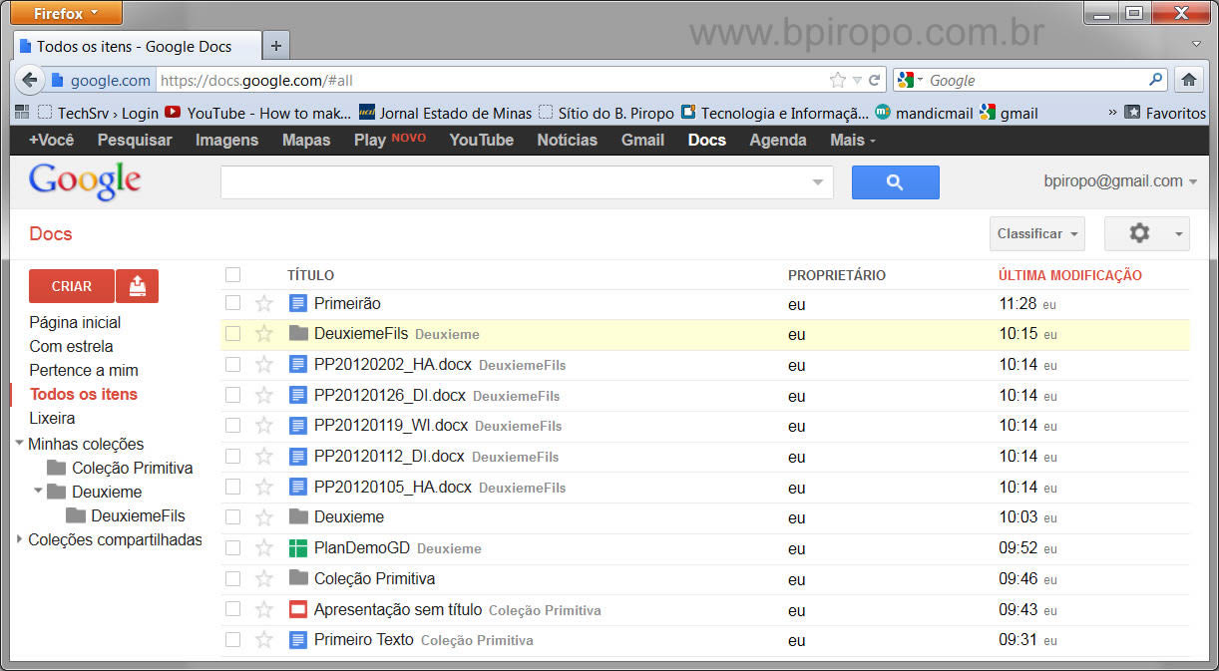The height and width of the screenshot is (671, 1219).
Task: Click the upload icon next to CRIAR
Action: click(x=138, y=286)
